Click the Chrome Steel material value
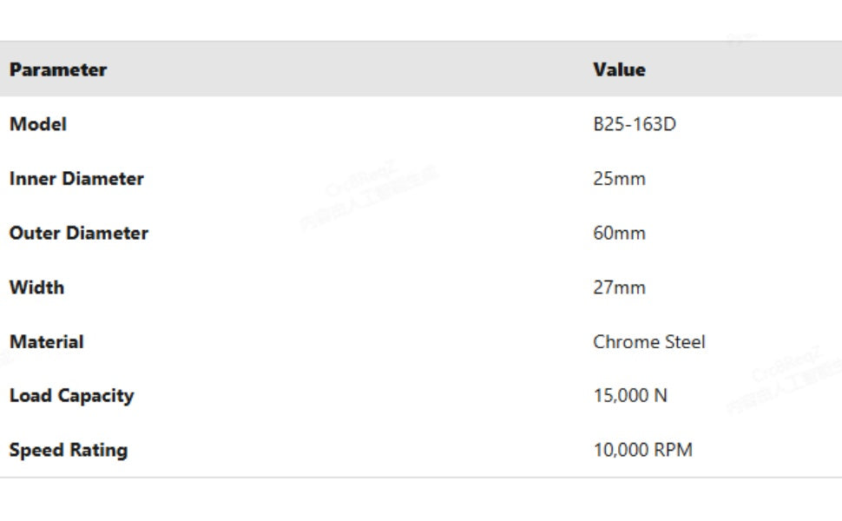Viewport: 842px width, 521px height. 648,341
